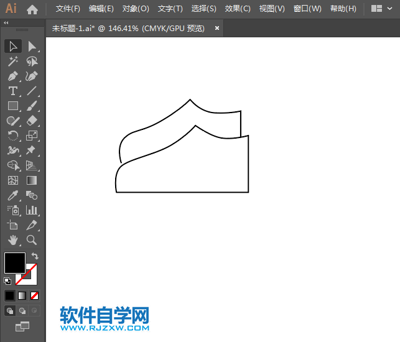
Task: Click the black Fill color swatch
Action: click(15, 263)
